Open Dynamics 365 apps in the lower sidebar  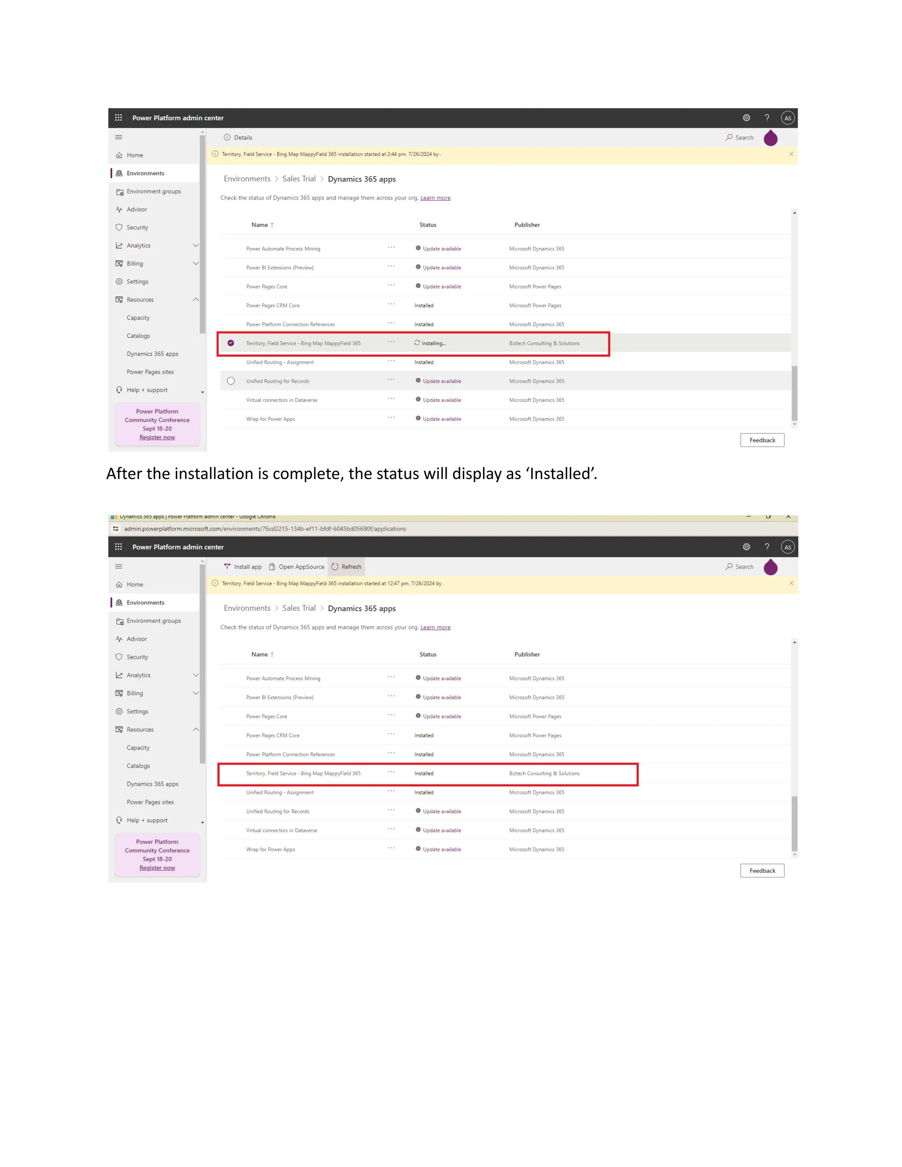(152, 784)
